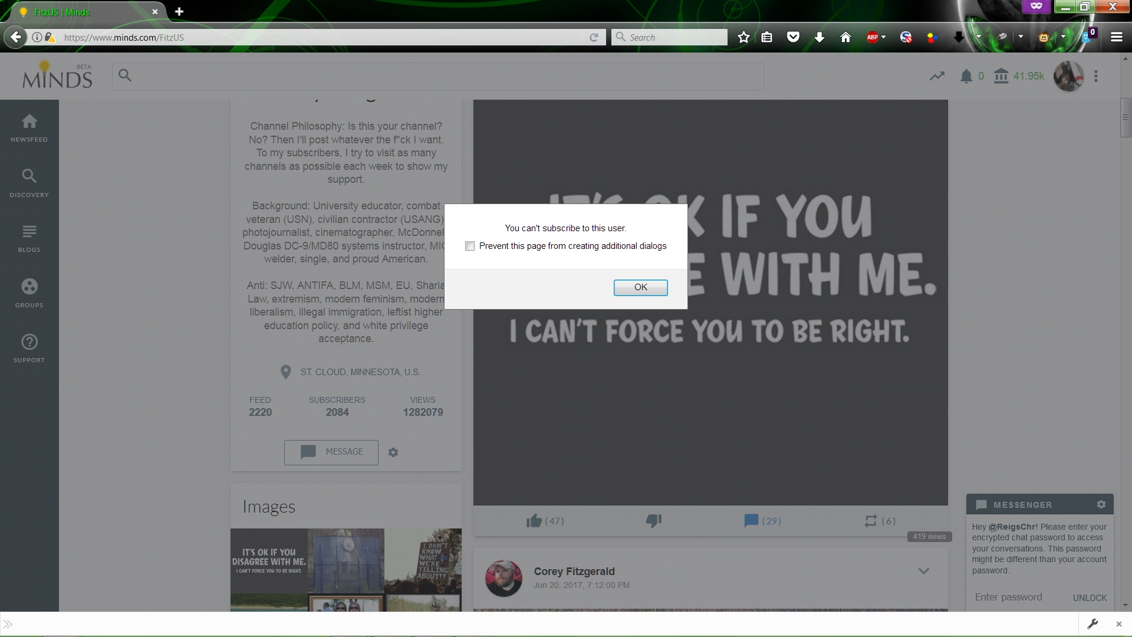The height and width of the screenshot is (637, 1132).
Task: Open channel settings gear near Message
Action: click(x=393, y=452)
